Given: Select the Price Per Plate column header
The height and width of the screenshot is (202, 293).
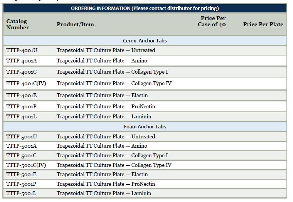Looking at the screenshot, I should click(263, 24).
